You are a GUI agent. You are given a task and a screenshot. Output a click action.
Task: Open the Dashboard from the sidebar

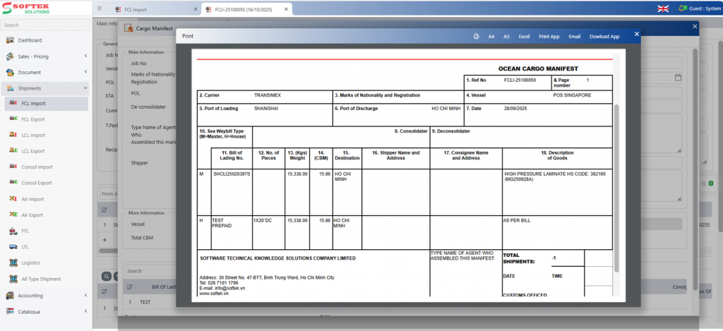(29, 40)
